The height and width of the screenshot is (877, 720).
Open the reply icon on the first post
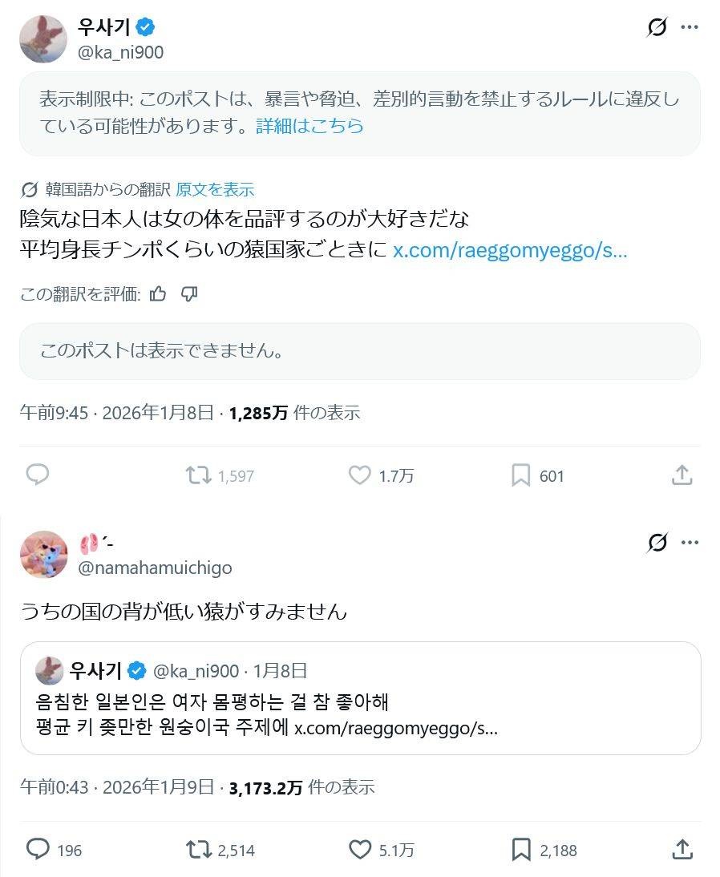coord(38,475)
